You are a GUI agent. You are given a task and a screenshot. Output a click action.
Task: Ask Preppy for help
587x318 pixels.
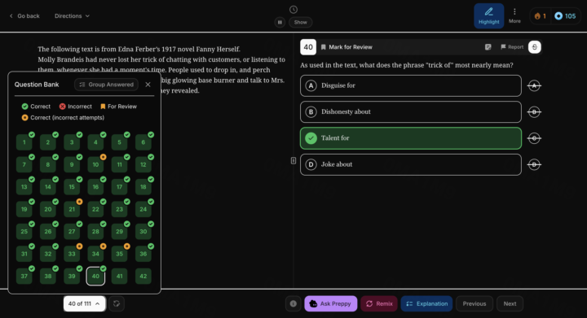tap(331, 304)
